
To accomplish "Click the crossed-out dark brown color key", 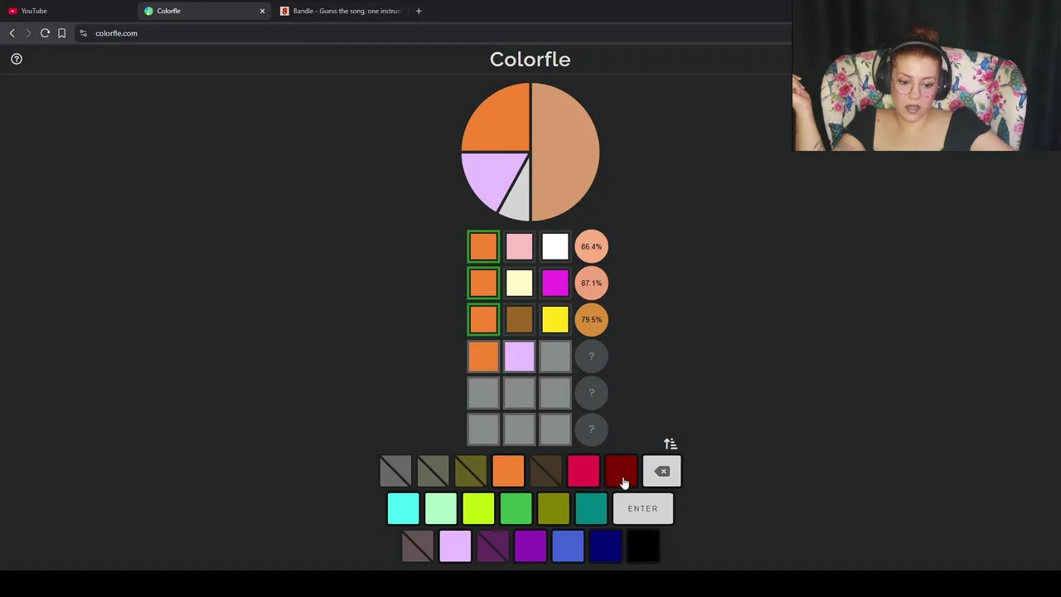I will 545,472.
